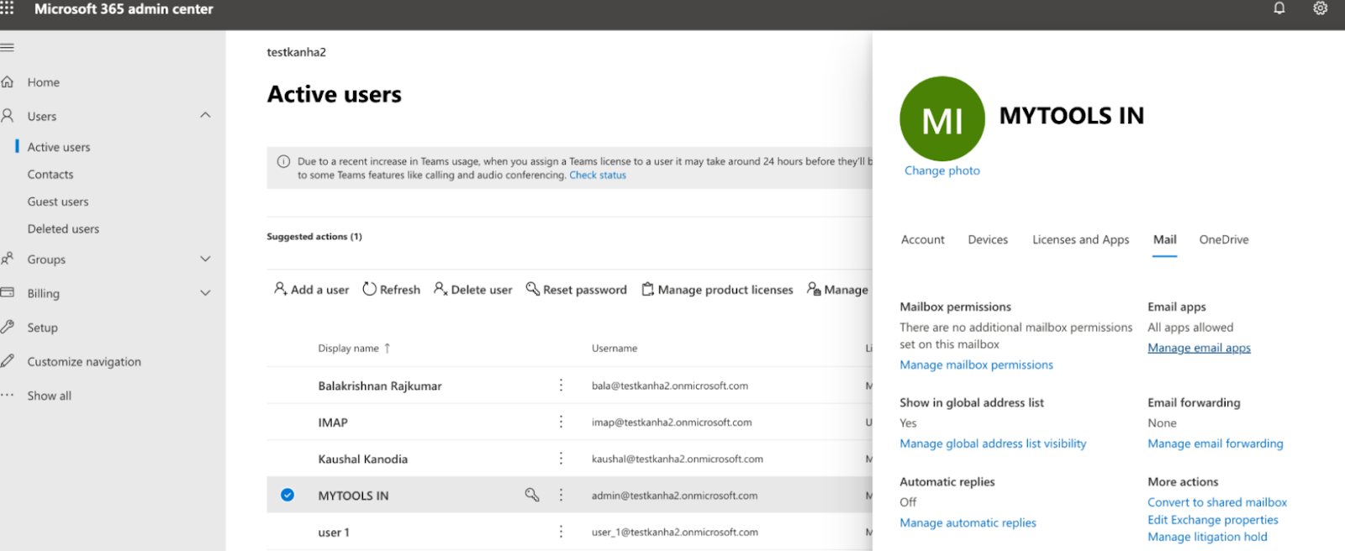Viewport: 1345px width, 551px height.
Task: Open Contacts in sidebar
Action: [50, 174]
